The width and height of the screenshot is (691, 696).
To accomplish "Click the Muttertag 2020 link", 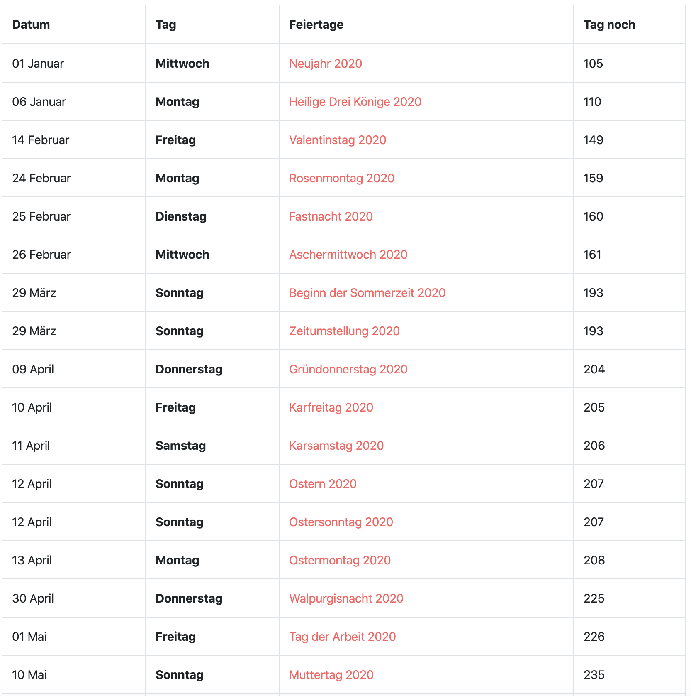I will [331, 675].
